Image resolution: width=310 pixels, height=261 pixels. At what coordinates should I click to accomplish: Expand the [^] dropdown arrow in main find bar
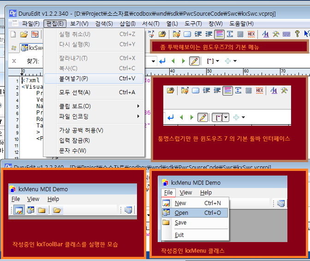[217, 61]
